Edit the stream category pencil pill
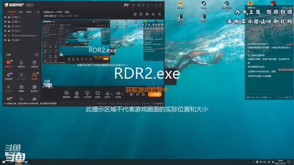Screen dimensions: 294x165 coord(50,16)
